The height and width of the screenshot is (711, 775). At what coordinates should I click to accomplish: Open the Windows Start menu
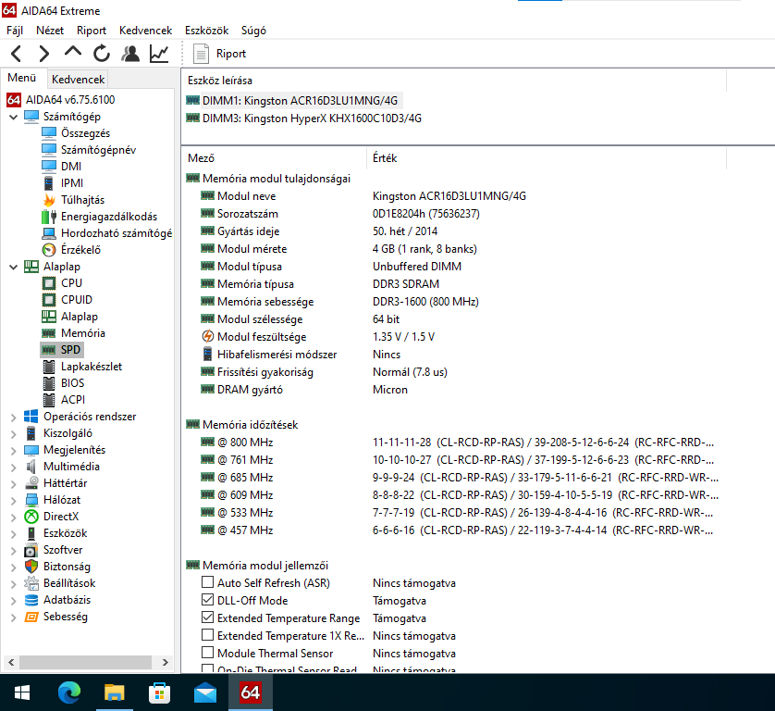[x=22, y=692]
